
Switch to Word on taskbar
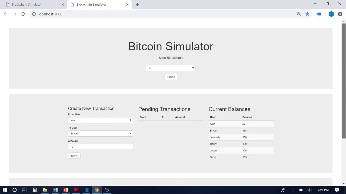pos(55,190)
